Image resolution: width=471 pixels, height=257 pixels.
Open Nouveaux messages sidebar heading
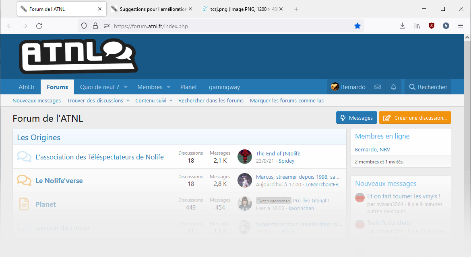coord(386,184)
